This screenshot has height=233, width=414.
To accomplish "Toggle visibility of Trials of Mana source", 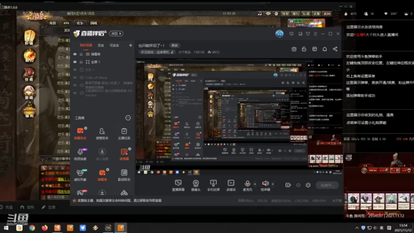I will click(75, 78).
